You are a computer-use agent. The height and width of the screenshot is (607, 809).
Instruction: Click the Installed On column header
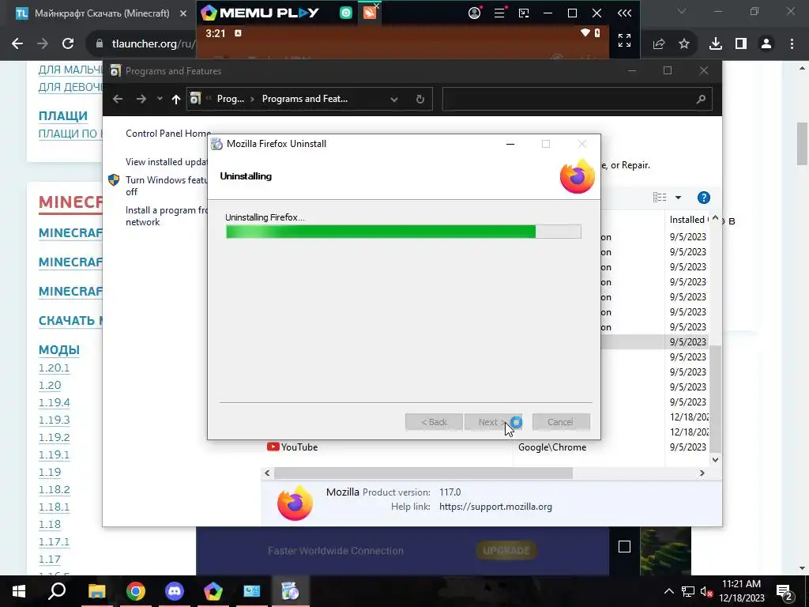point(688,220)
